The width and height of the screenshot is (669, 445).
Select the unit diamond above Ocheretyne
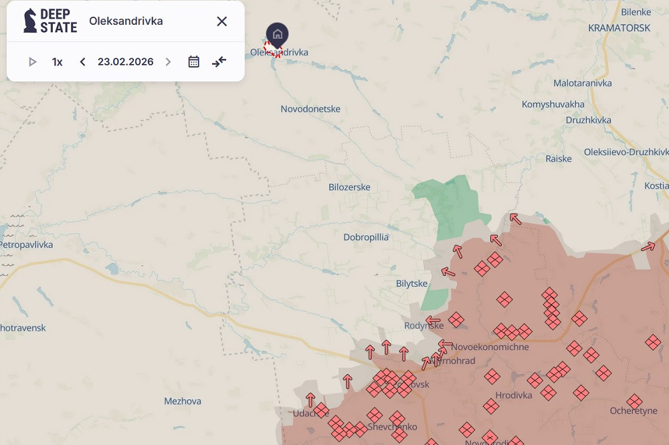634,402
